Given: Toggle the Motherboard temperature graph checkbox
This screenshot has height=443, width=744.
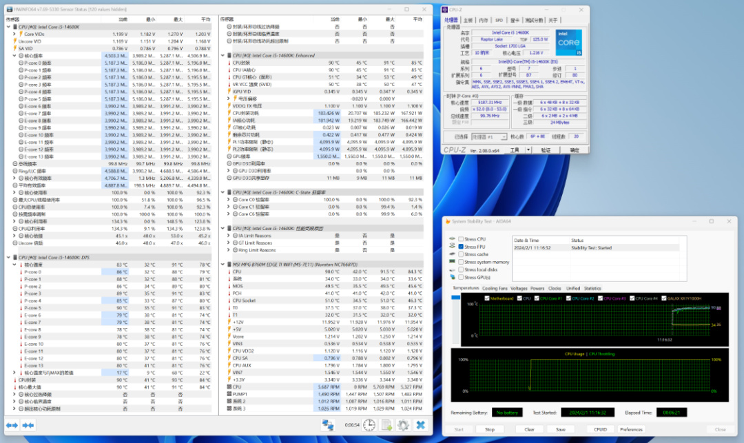Looking at the screenshot, I should click(488, 298).
